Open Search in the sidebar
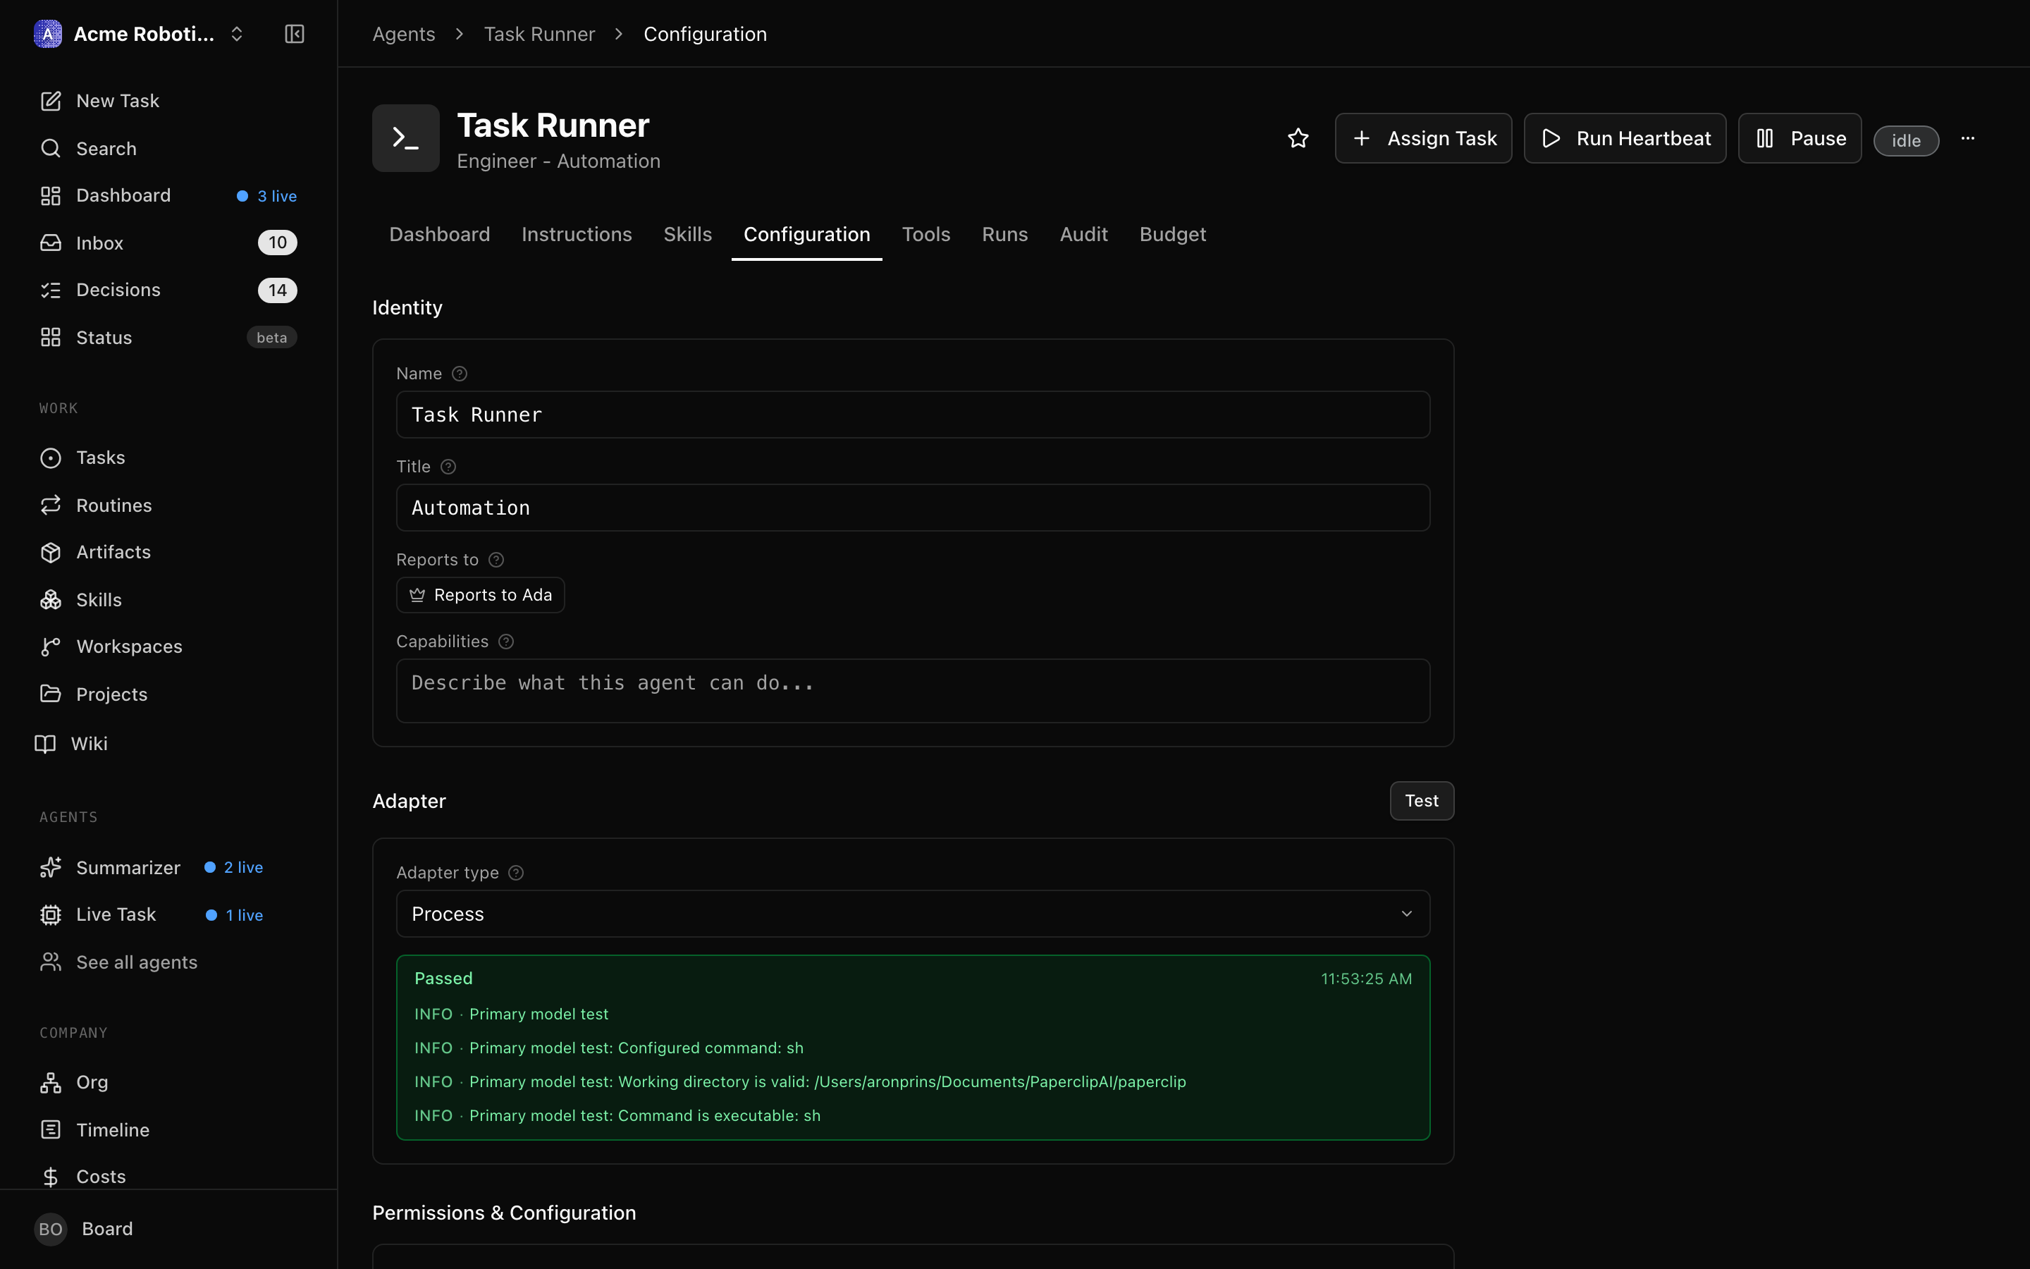2030x1269 pixels. point(168,149)
